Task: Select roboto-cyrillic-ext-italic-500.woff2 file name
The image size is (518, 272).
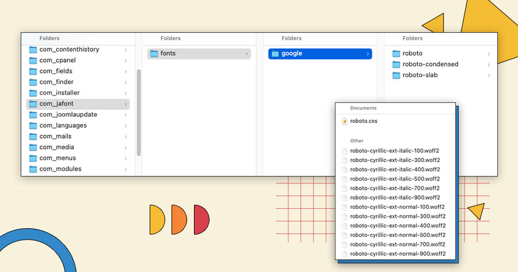Action: pos(395,179)
